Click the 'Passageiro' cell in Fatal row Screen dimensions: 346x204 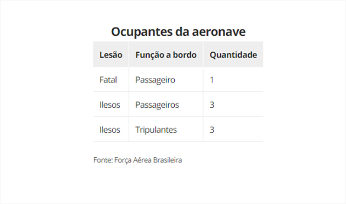[155, 80]
